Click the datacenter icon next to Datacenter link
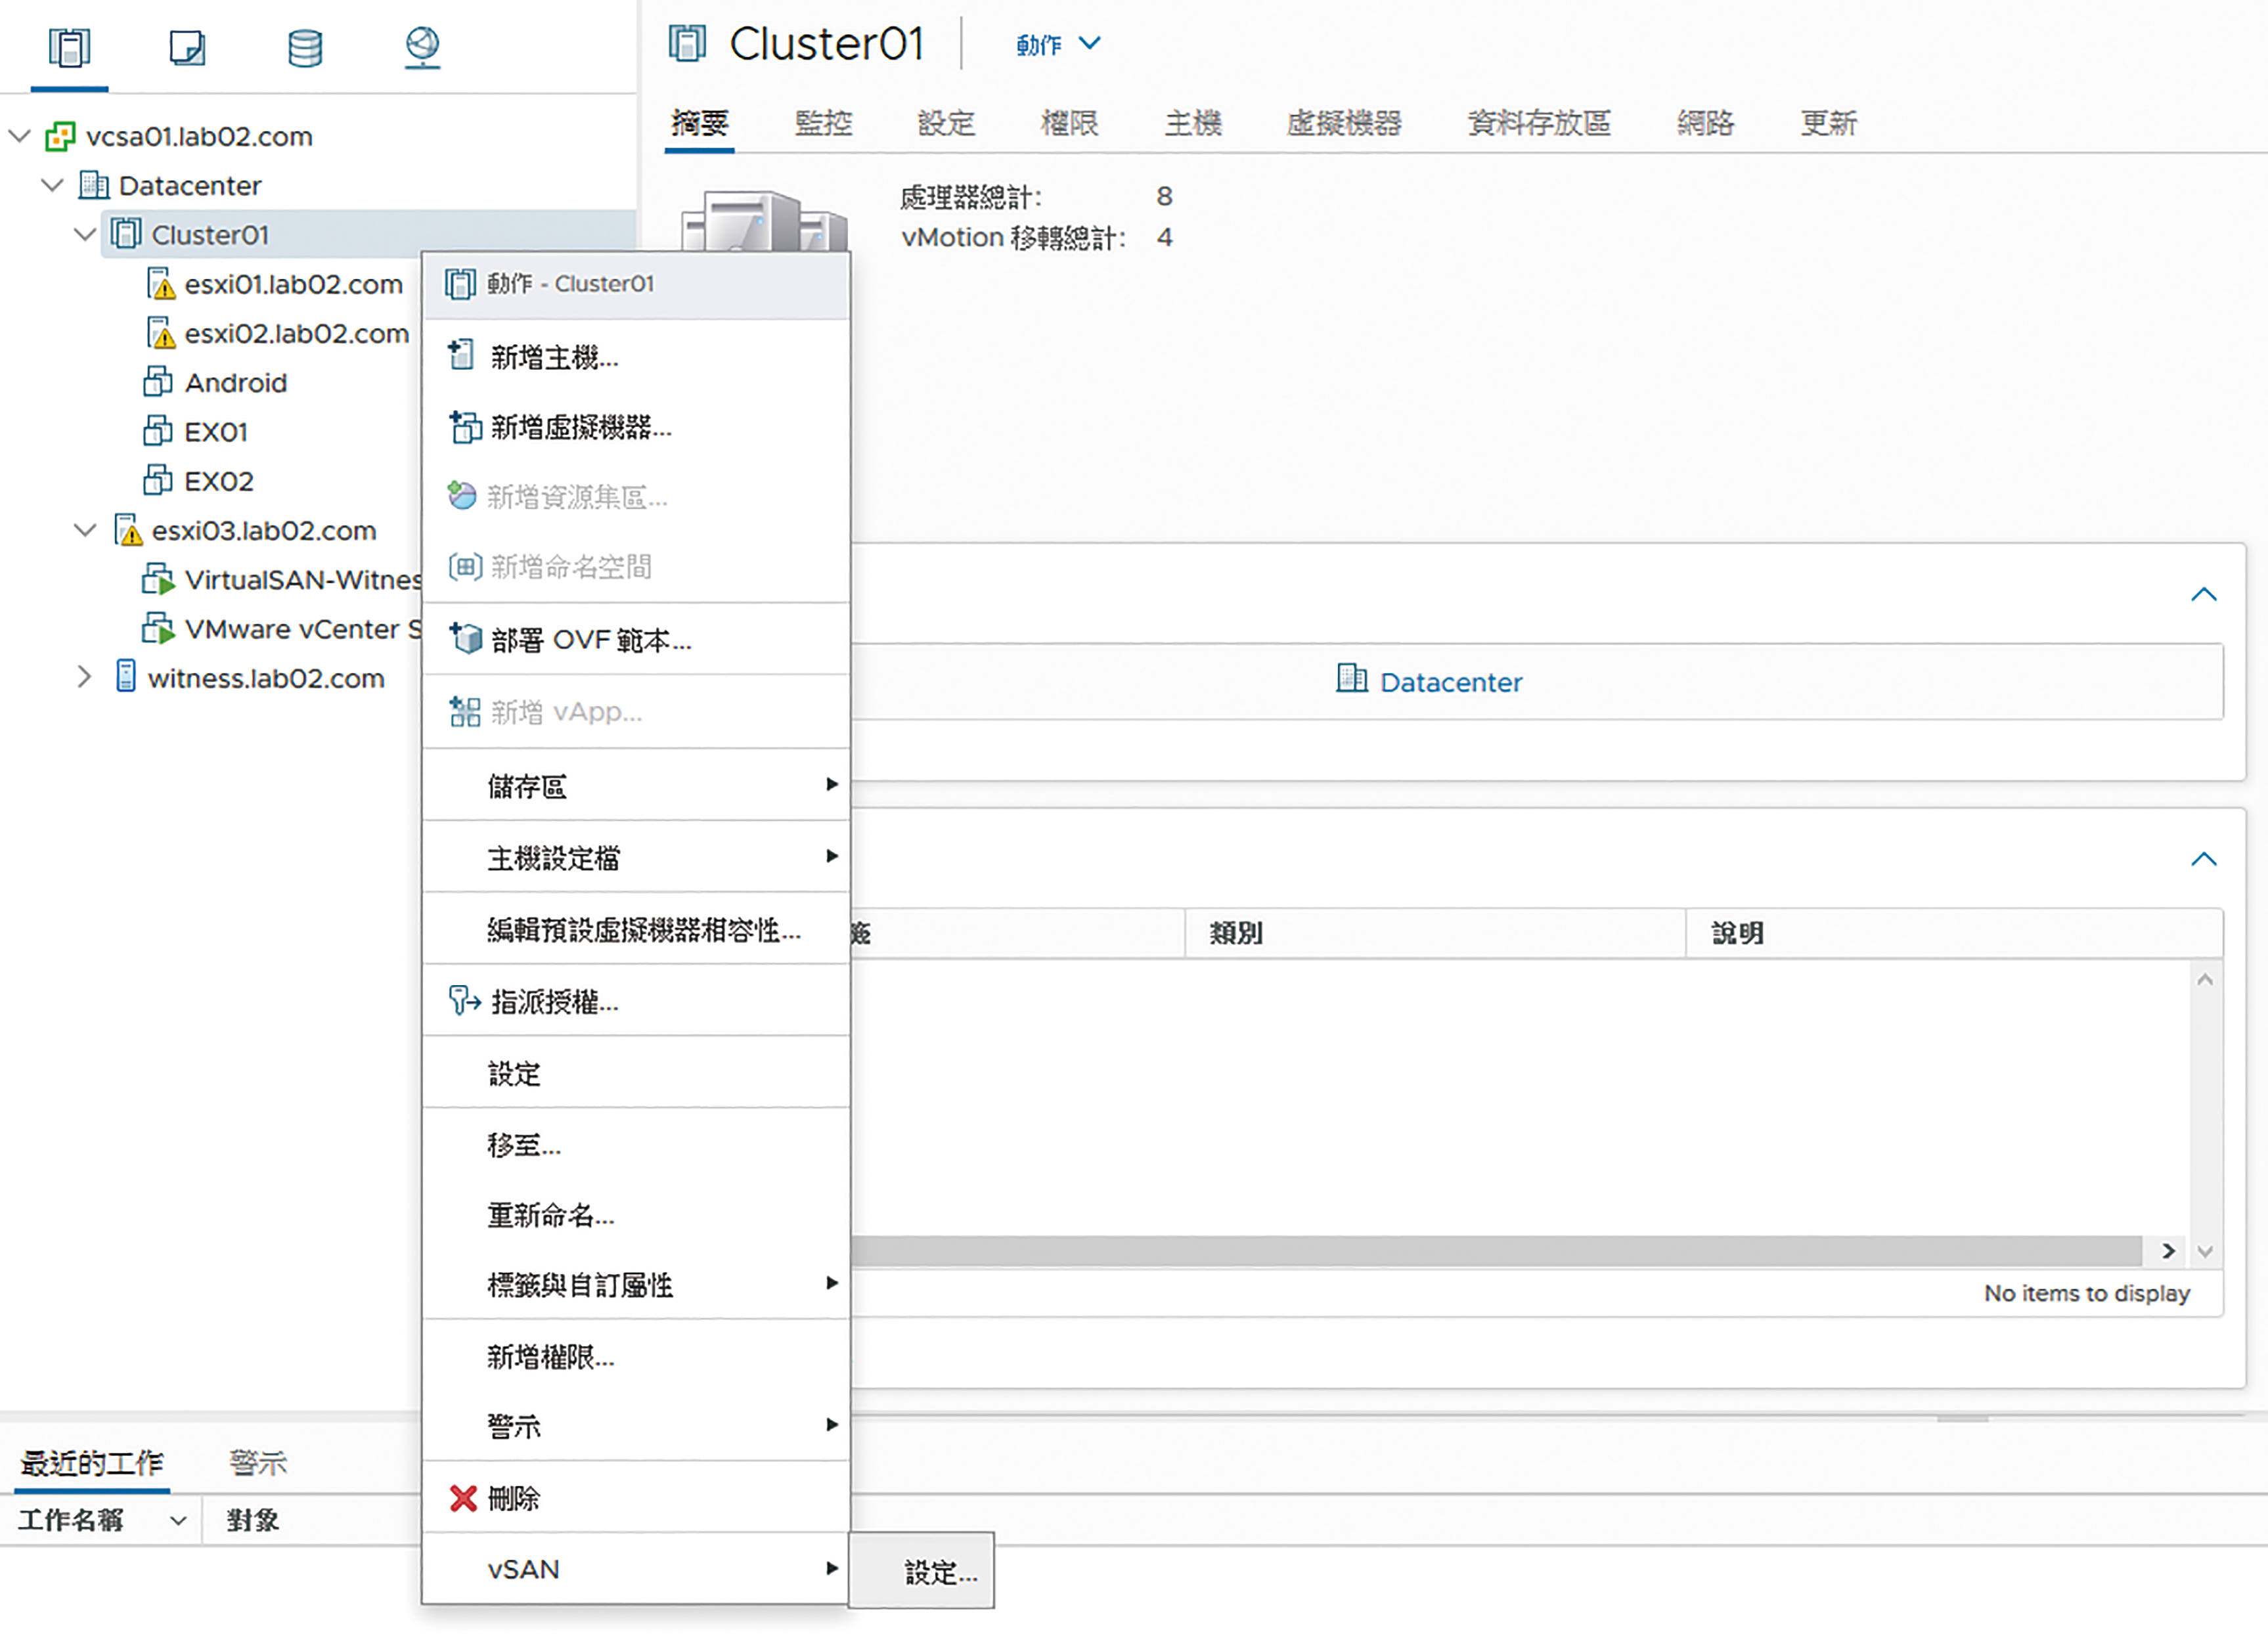Screen dimensions: 2268x1634 point(1351,679)
